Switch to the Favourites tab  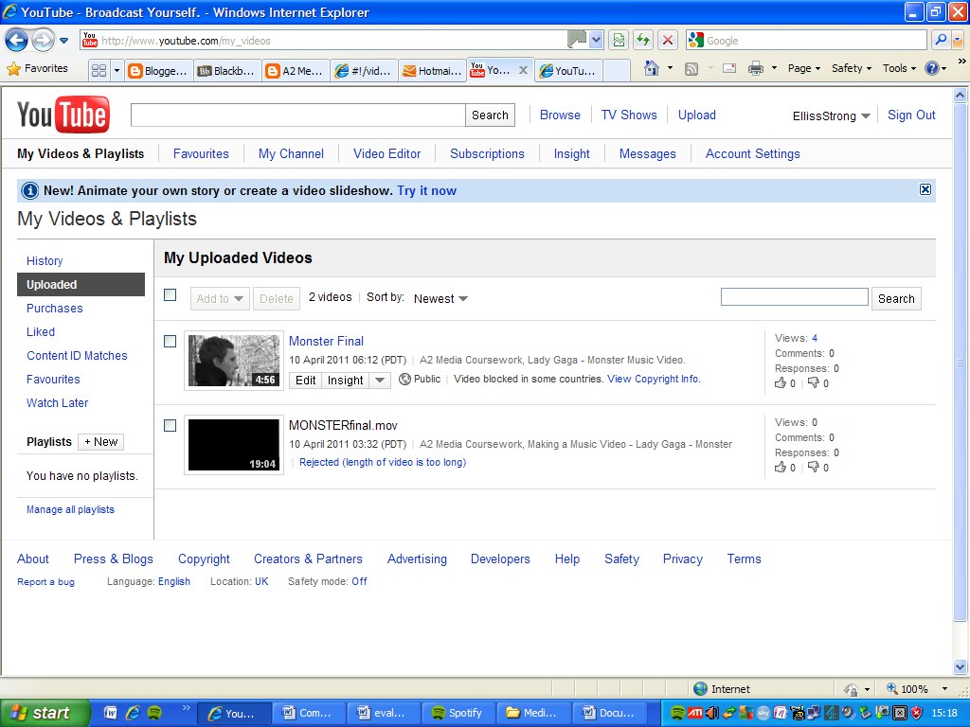pyautogui.click(x=201, y=154)
